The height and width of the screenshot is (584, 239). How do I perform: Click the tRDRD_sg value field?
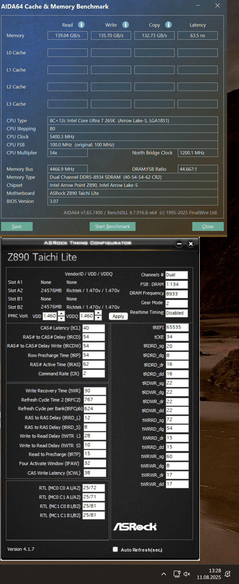(177, 346)
